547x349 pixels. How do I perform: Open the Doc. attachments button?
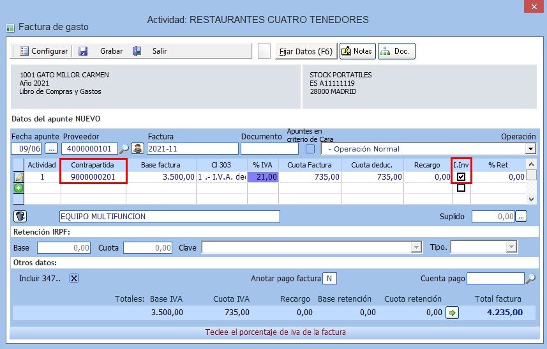click(396, 51)
